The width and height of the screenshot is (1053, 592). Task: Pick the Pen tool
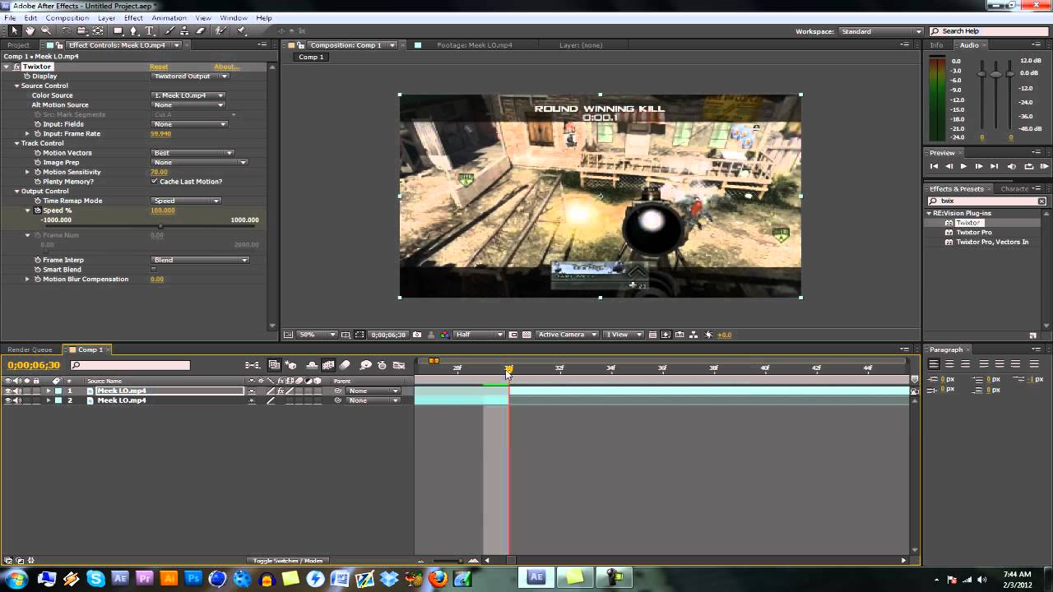click(x=133, y=30)
